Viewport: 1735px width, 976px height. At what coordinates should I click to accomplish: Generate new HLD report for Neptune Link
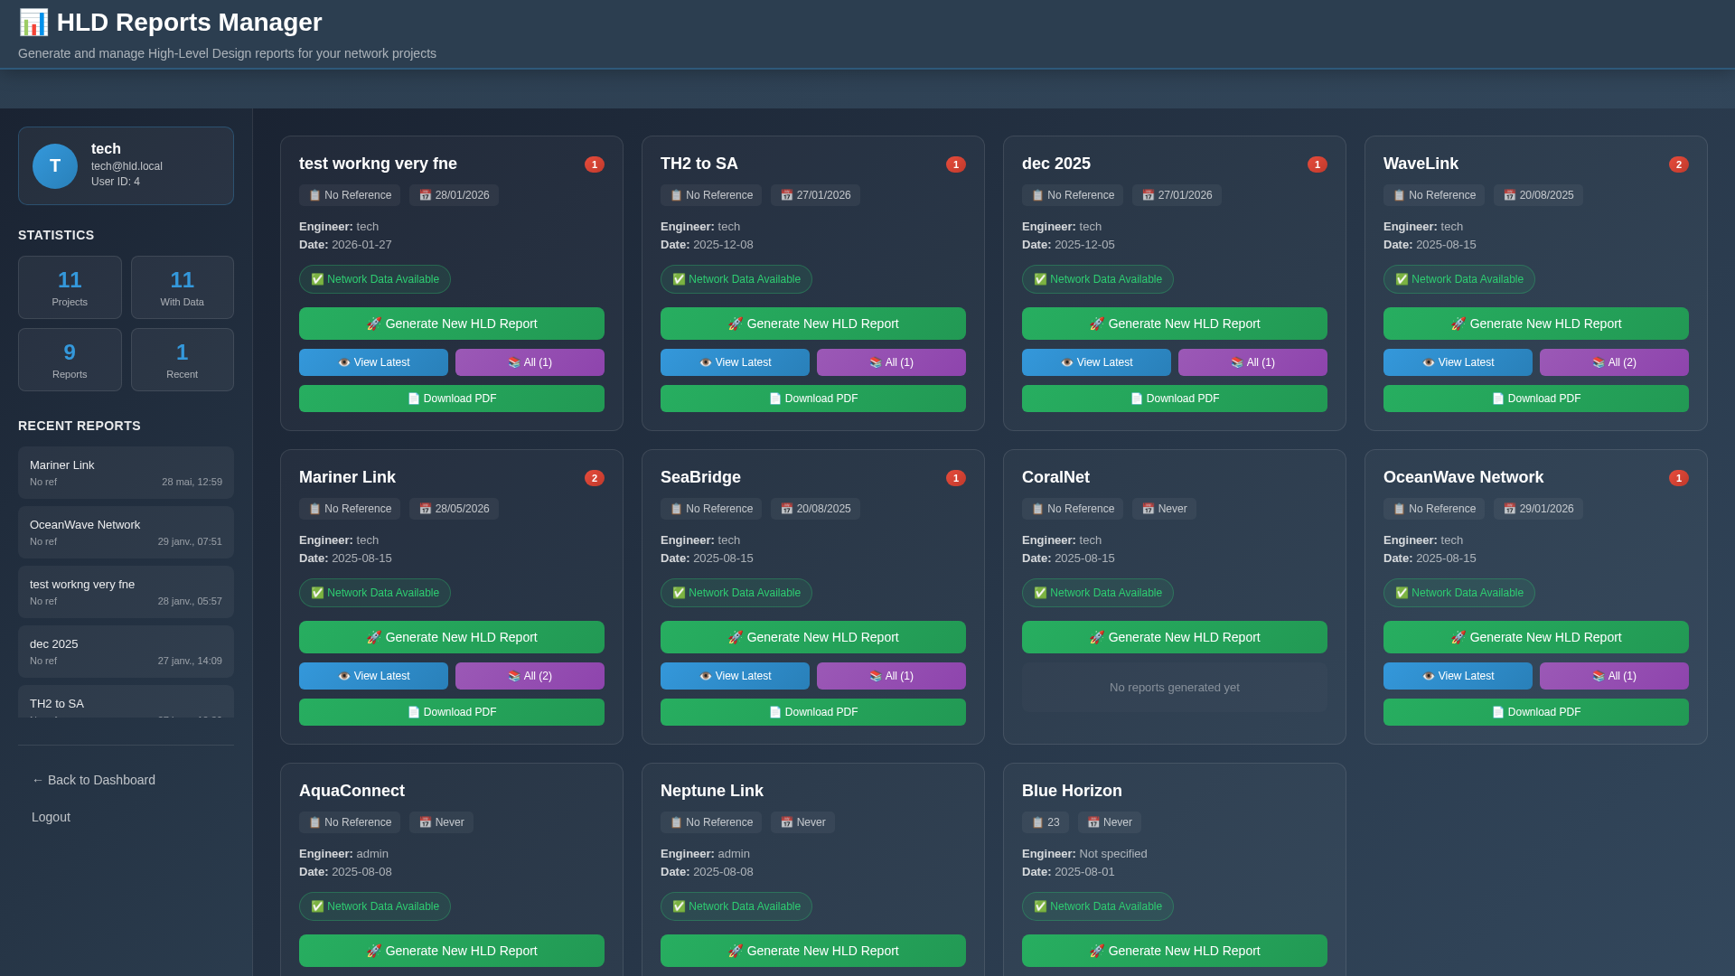[813, 951]
